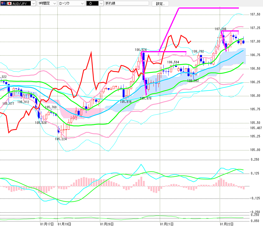Image resolution: width=263 pixels, height=227 pixels.
Task: Click the 106.824 peak price label
Action: (x=141, y=50)
